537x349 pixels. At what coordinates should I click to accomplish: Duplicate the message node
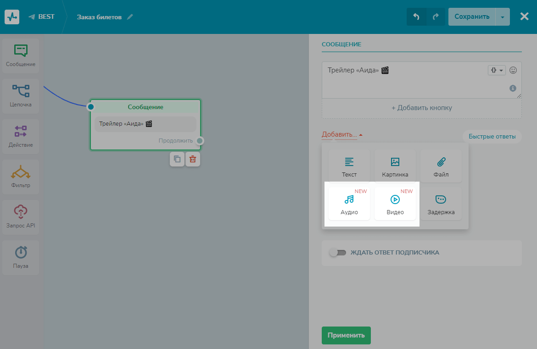177,159
